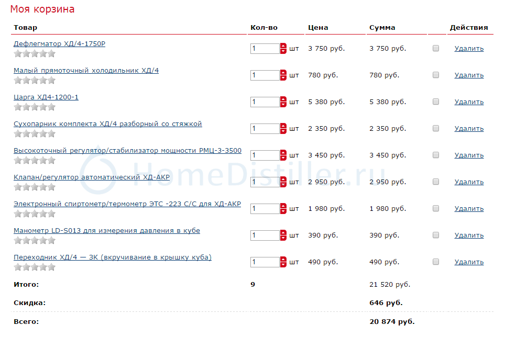This screenshot has width=516, height=337.
Task: Click Удалить for Клапан/регулятор ХД-АКР
Action: tap(469, 182)
